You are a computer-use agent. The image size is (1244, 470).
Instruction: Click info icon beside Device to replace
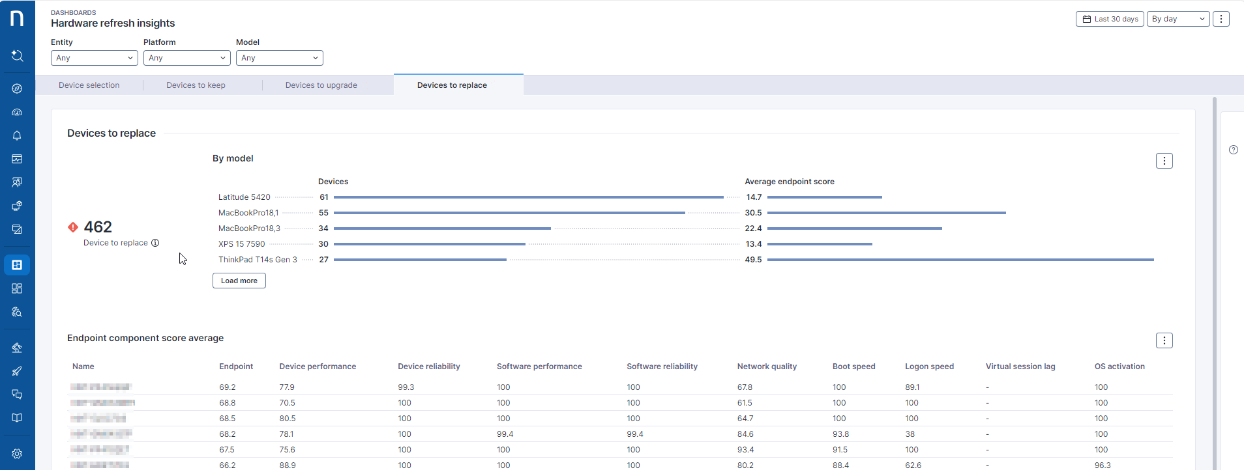tap(155, 243)
